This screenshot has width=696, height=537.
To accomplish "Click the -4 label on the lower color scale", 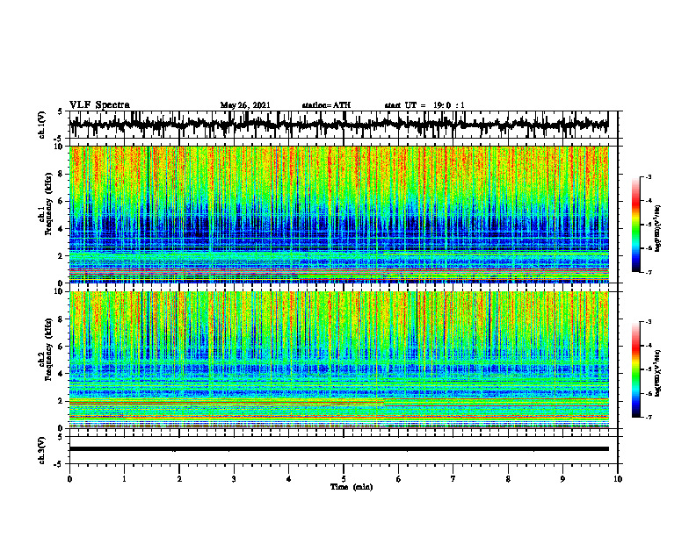I will tap(649, 346).
